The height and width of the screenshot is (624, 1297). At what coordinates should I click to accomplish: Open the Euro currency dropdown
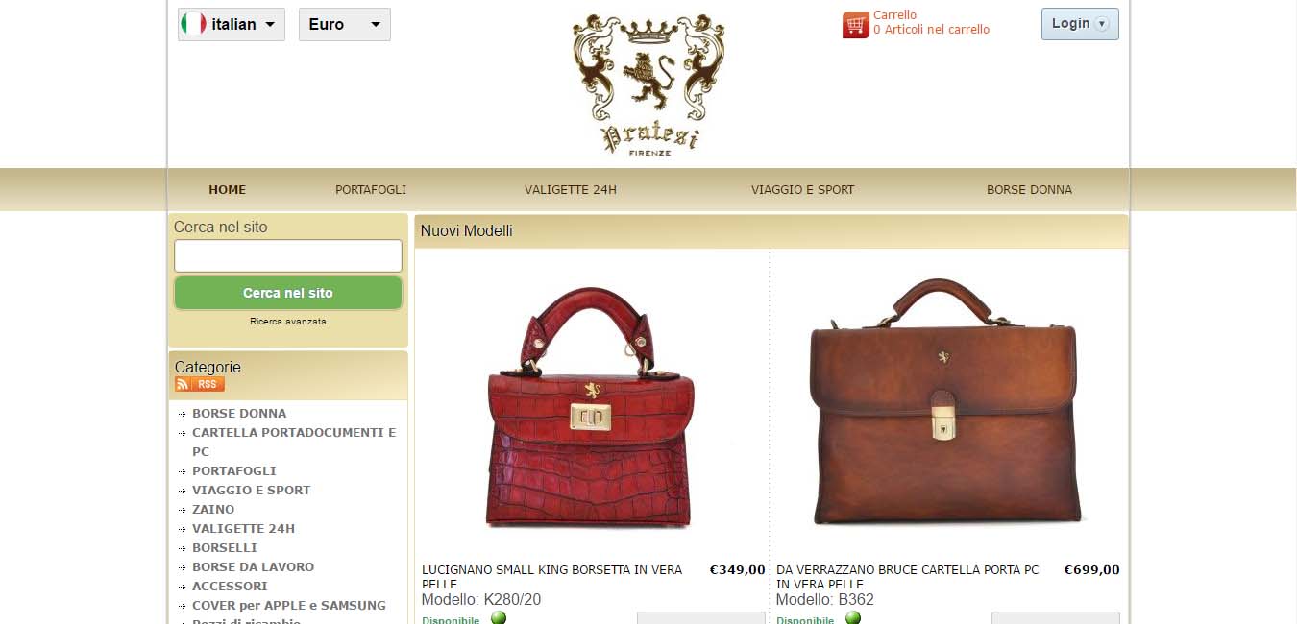[x=345, y=25]
